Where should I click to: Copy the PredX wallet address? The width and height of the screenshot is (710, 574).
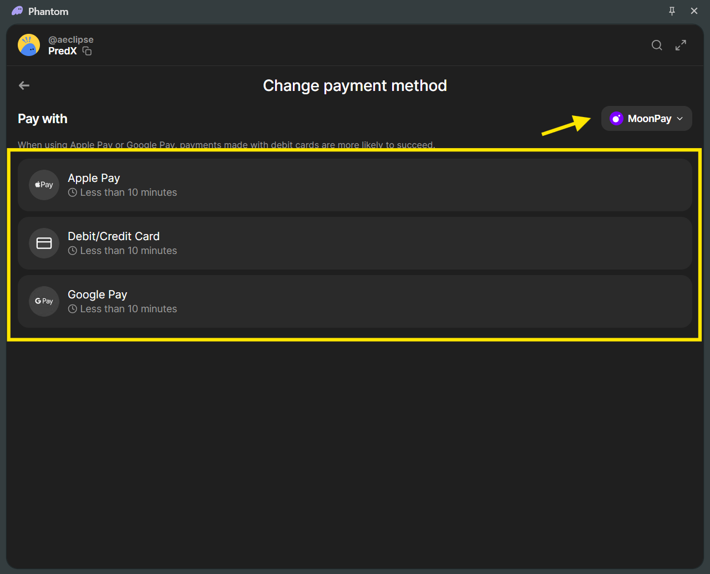point(87,51)
